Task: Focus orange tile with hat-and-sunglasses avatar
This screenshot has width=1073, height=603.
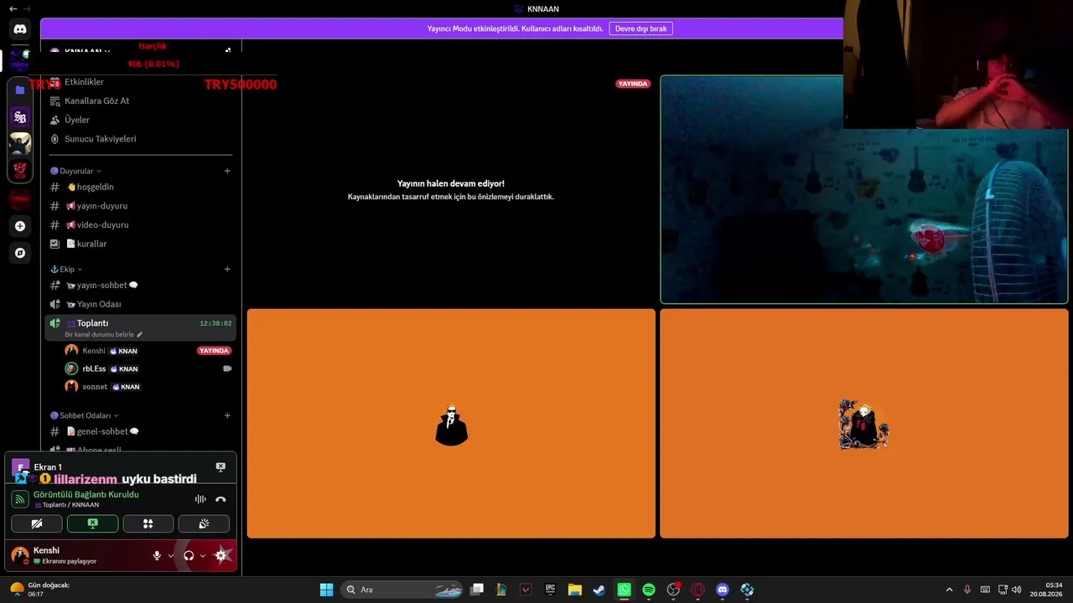Action: tap(451, 424)
